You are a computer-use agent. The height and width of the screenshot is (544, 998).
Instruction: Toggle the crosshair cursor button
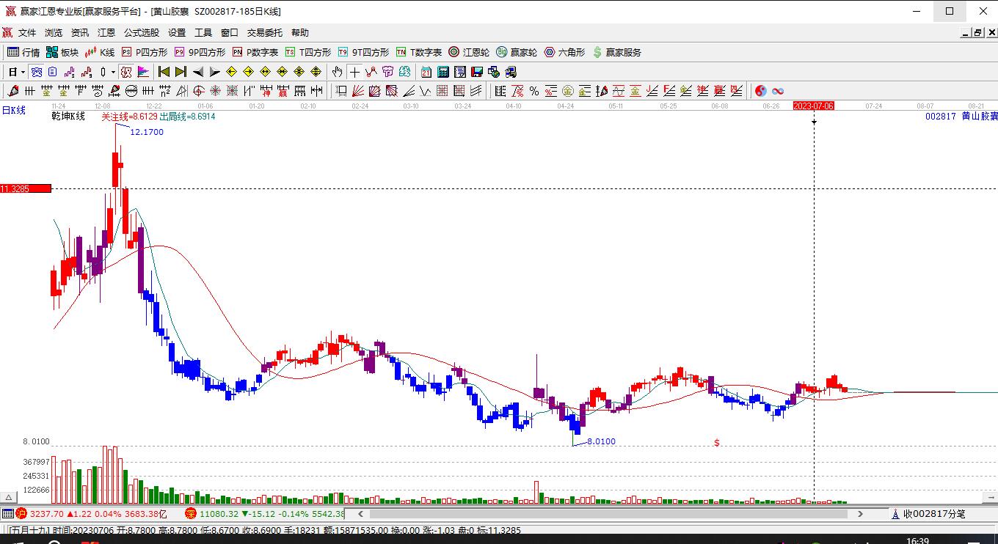click(355, 72)
